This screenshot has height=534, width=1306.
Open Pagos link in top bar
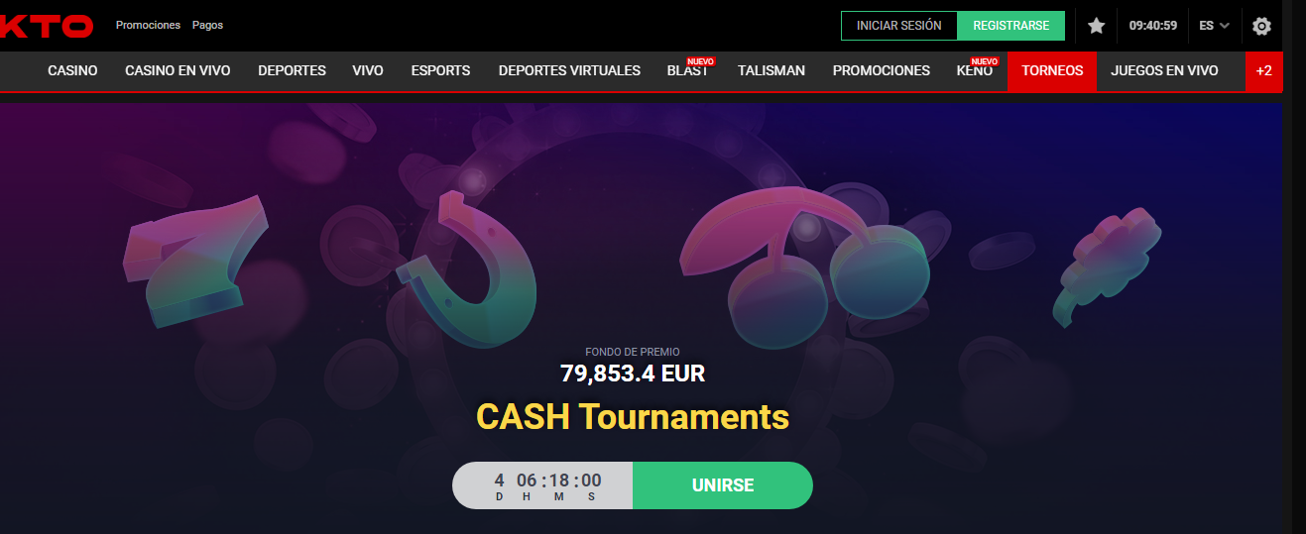pyautogui.click(x=207, y=26)
